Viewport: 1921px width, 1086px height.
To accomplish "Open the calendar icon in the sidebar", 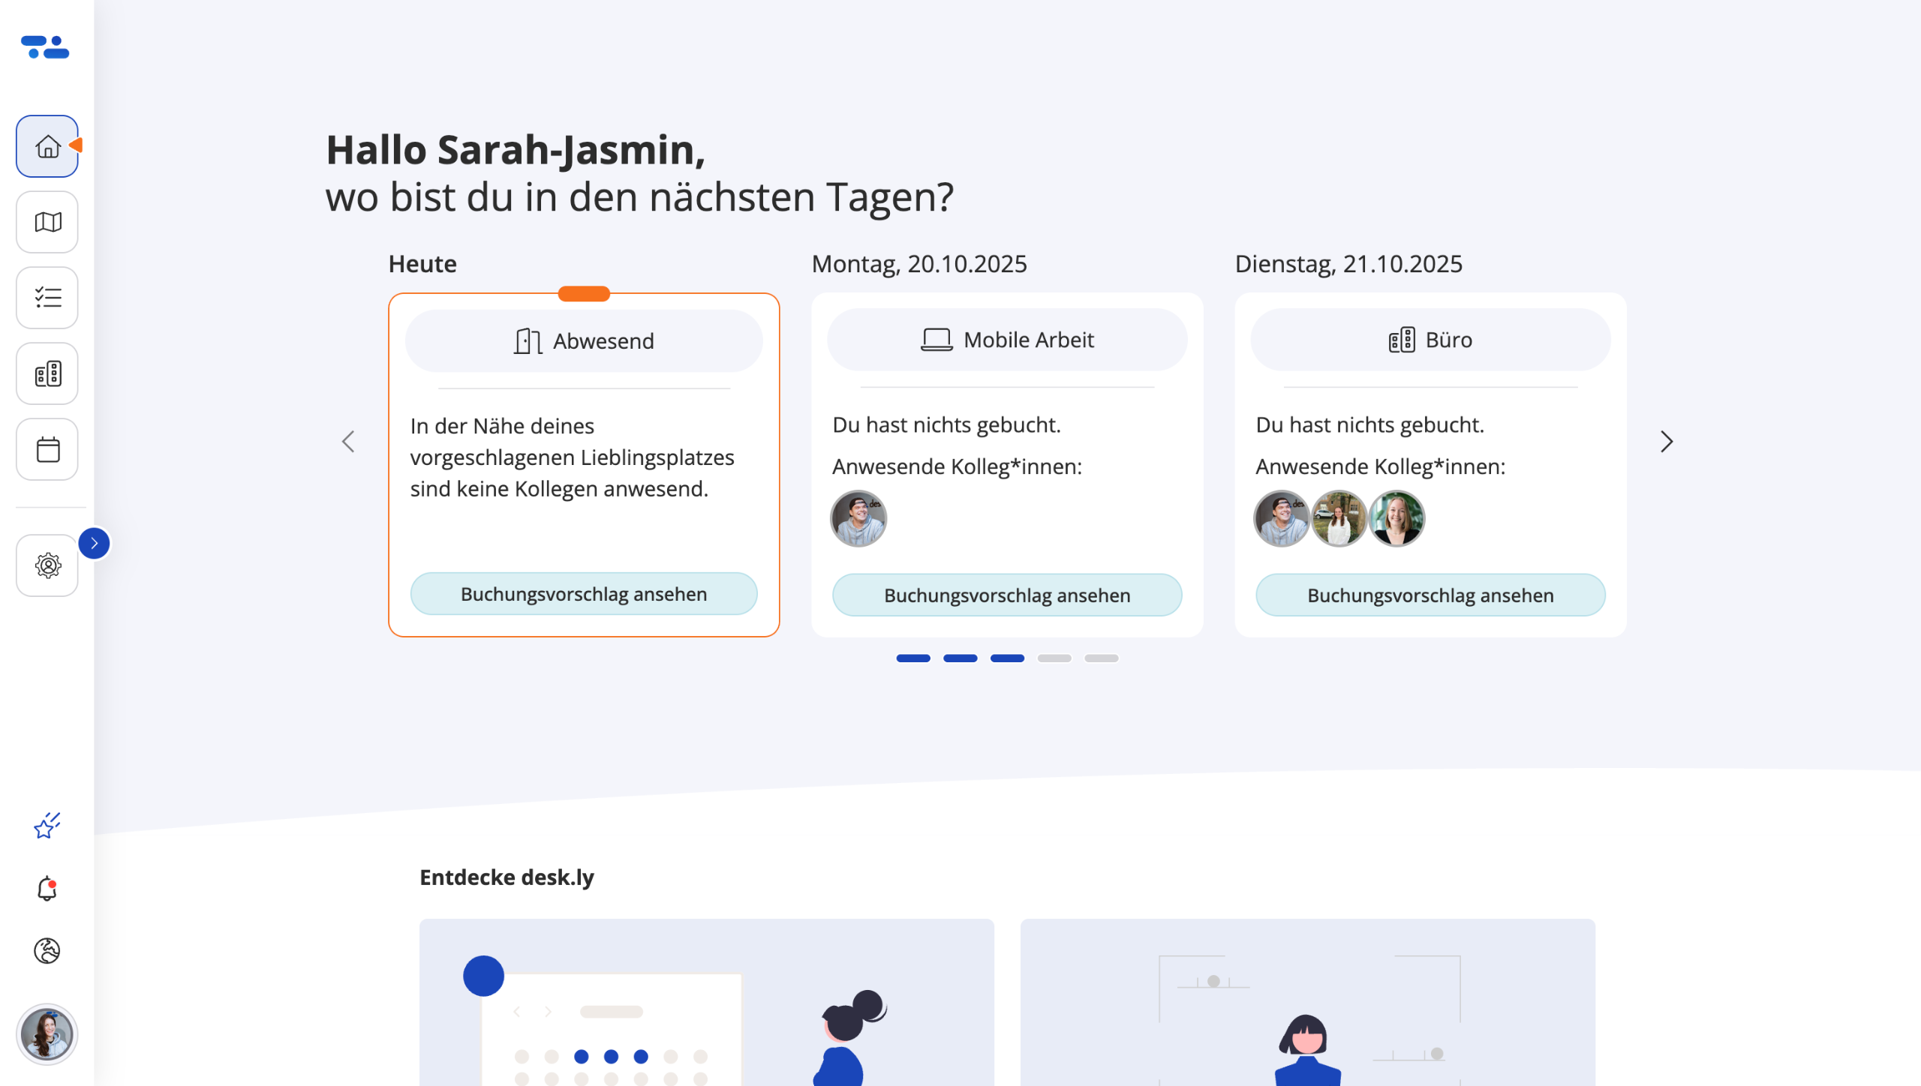I will click(47, 449).
